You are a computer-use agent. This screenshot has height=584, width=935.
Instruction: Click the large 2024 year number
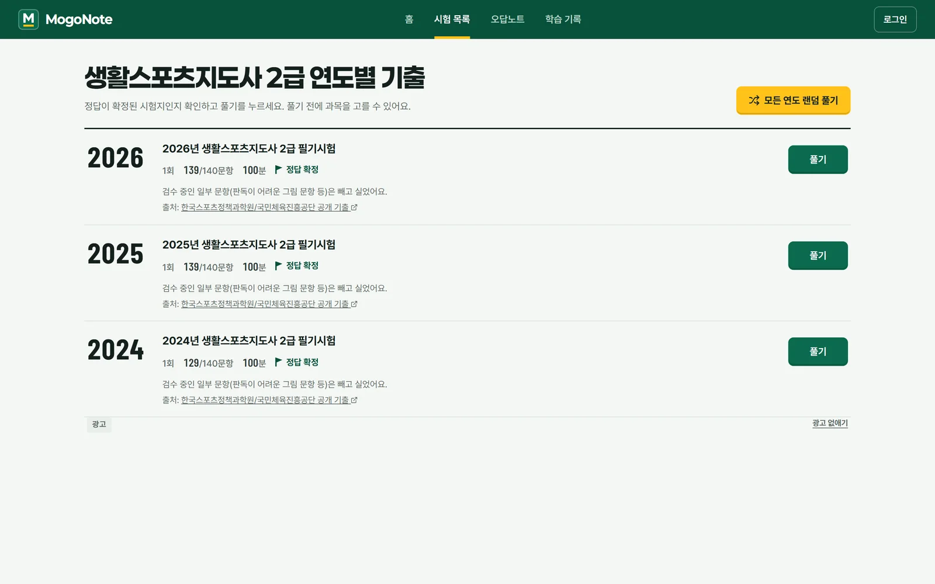click(115, 350)
